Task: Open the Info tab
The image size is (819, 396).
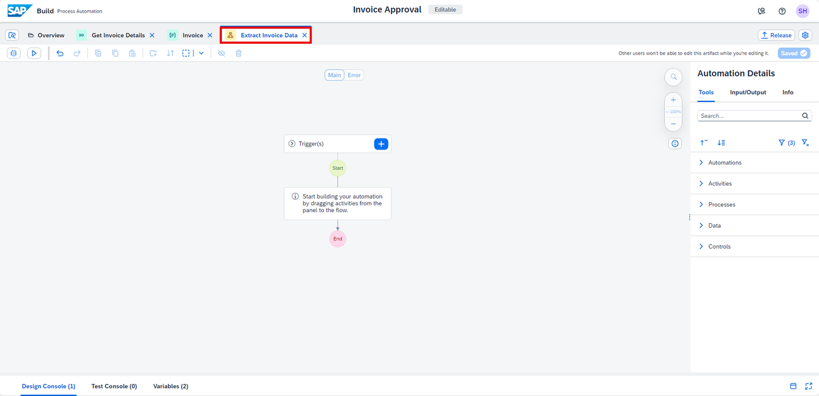Action: (788, 92)
